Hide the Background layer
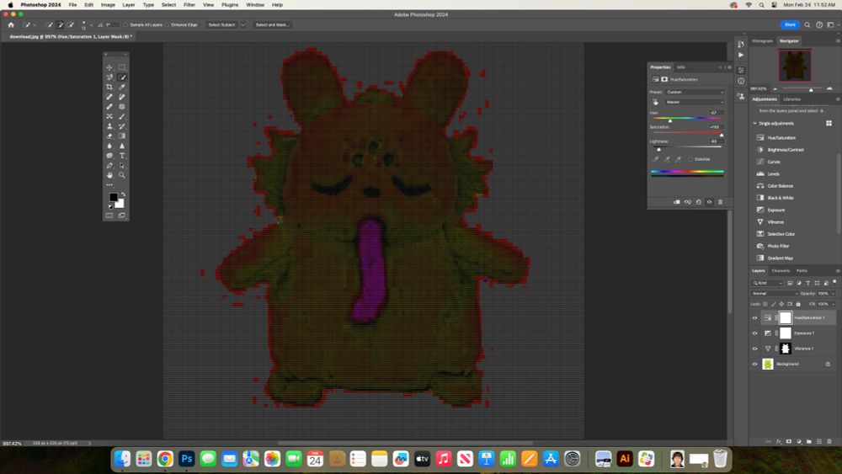 754,364
